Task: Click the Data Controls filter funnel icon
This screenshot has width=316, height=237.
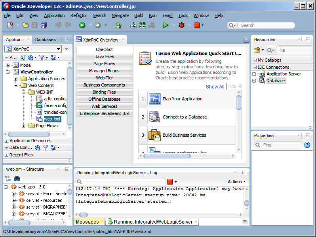Action: pos(46,148)
